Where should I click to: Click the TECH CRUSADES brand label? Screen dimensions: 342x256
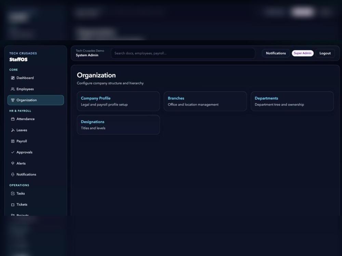click(23, 53)
